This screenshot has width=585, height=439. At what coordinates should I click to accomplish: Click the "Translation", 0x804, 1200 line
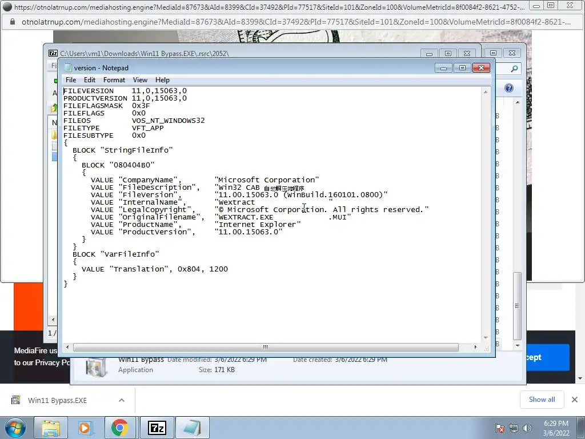[x=155, y=269]
